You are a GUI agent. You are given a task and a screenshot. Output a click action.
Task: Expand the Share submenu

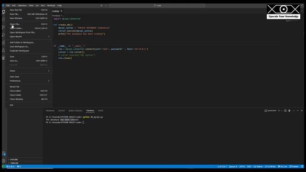29,71
